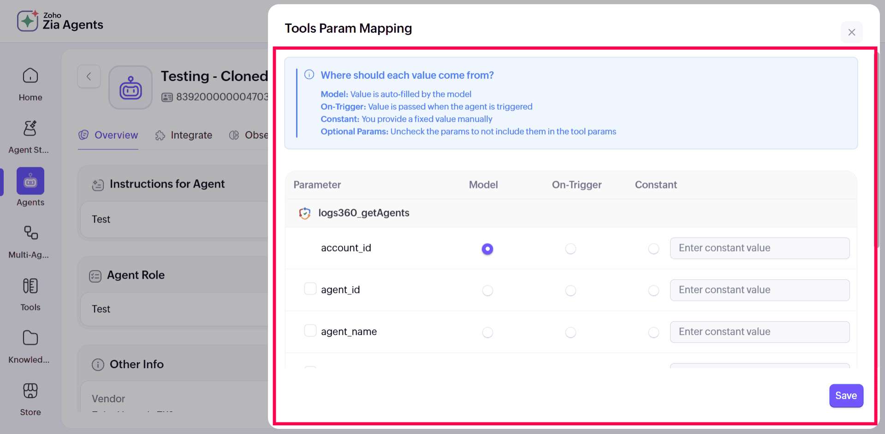Click the account_id parameter name
Viewport: 885px width, 434px height.
[346, 248]
